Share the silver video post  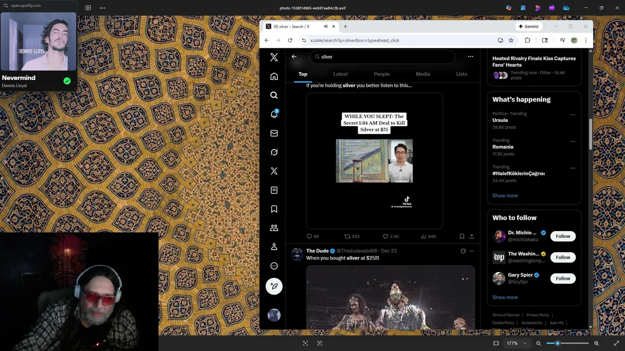tap(472, 236)
